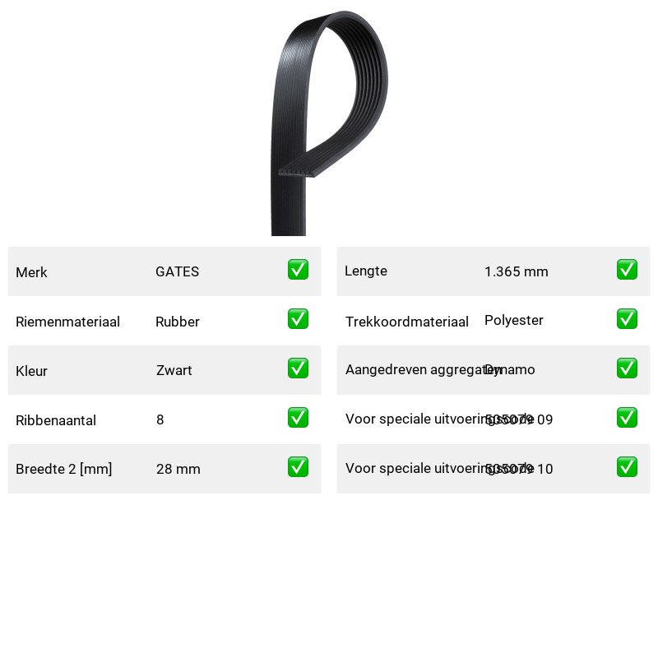Click the checkmark in Ribbenaantal row

[x=298, y=418]
